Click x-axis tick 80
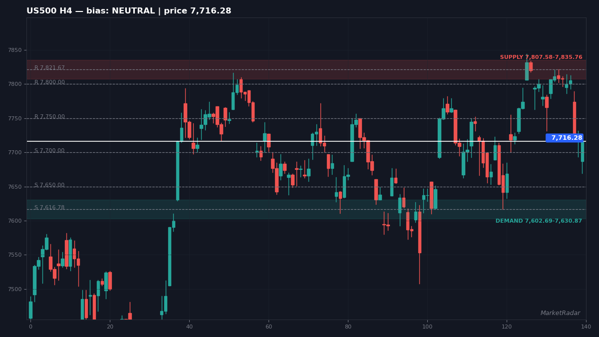 click(348, 327)
